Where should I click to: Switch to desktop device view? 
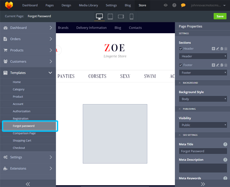tap(100, 16)
